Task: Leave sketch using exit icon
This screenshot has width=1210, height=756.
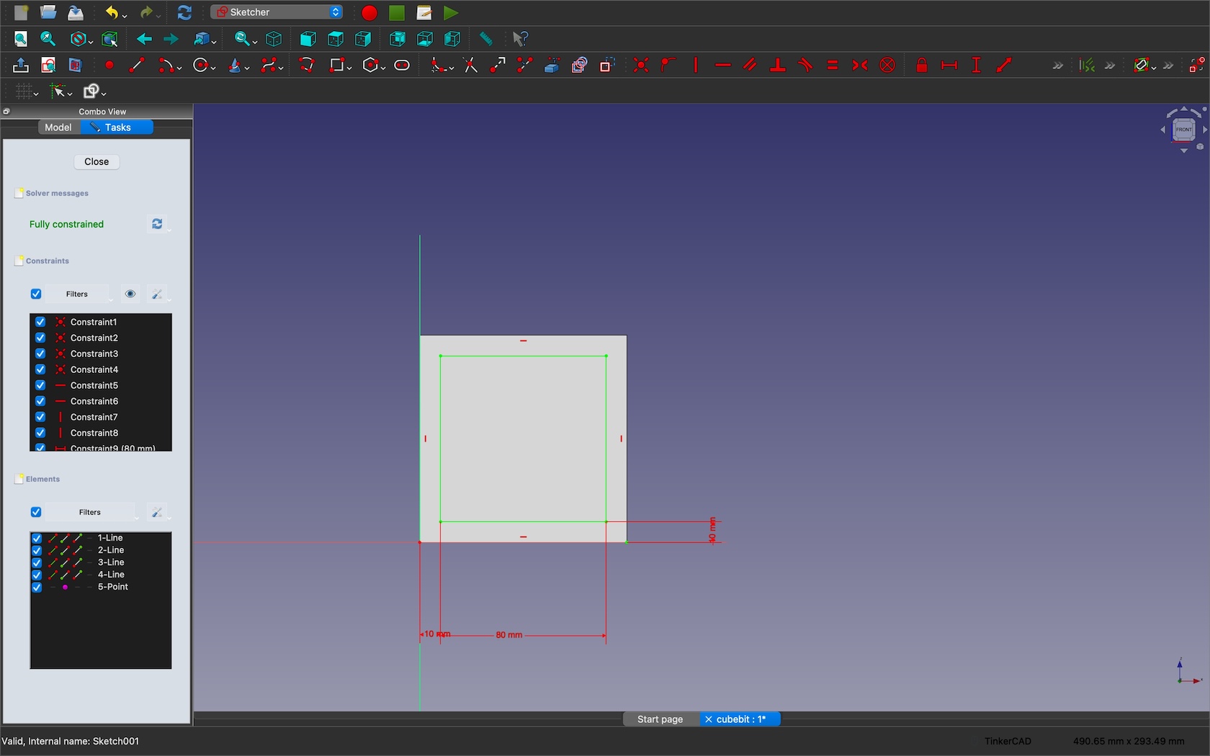Action: 21,66
